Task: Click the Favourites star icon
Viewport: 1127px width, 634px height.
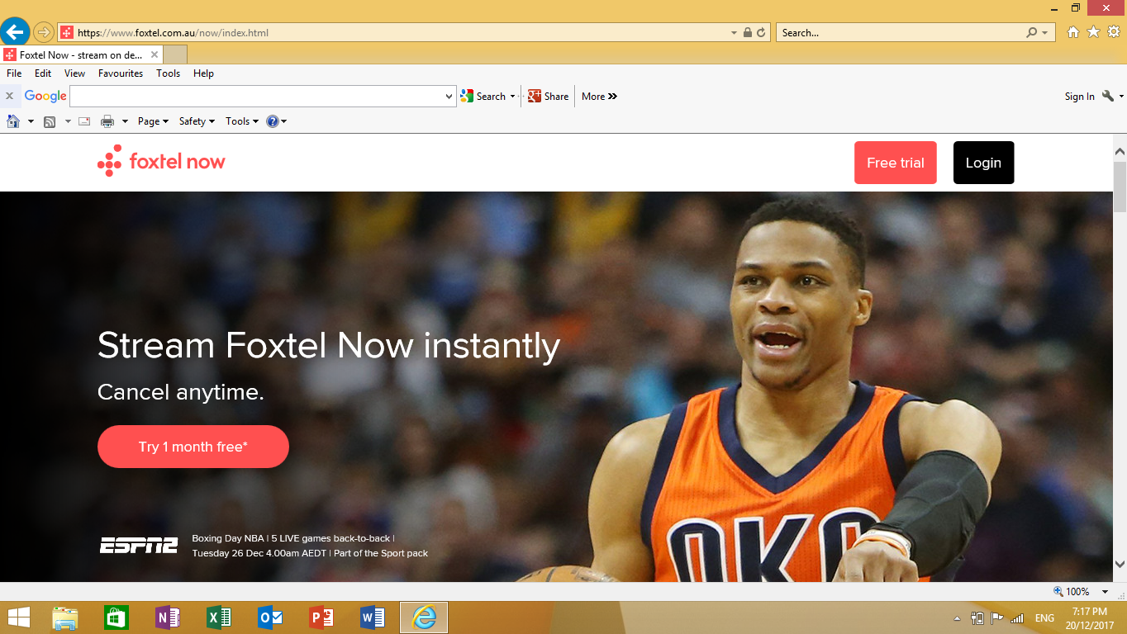Action: (1092, 31)
